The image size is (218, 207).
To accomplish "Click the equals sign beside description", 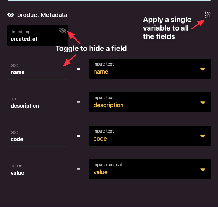I will pos(79,102).
